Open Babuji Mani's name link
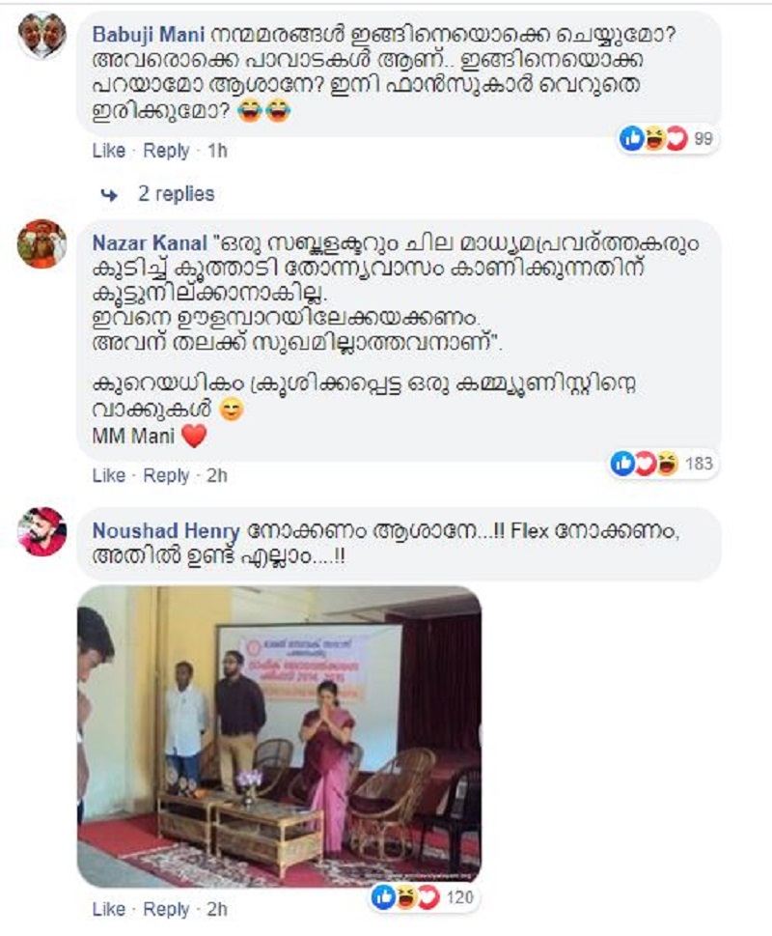Image resolution: width=772 pixels, height=936 pixels. tap(149, 35)
